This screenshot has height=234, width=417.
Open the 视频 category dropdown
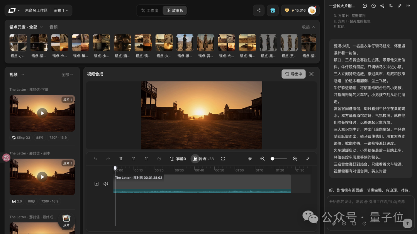click(17, 75)
